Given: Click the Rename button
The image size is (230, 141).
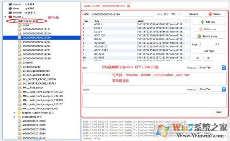Looking at the screenshot, I should pyautogui.click(x=194, y=14).
